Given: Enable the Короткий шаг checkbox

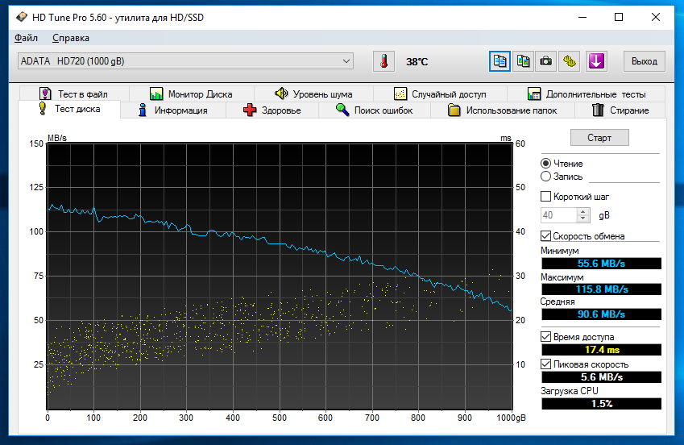Looking at the screenshot, I should click(x=546, y=196).
